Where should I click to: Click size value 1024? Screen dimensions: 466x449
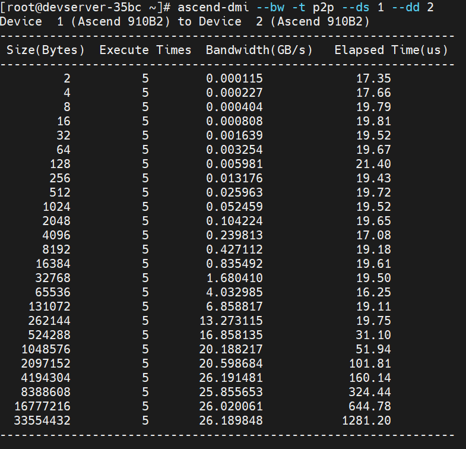click(x=56, y=207)
